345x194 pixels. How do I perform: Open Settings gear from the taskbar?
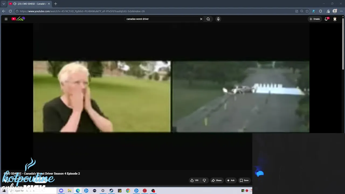103,191
